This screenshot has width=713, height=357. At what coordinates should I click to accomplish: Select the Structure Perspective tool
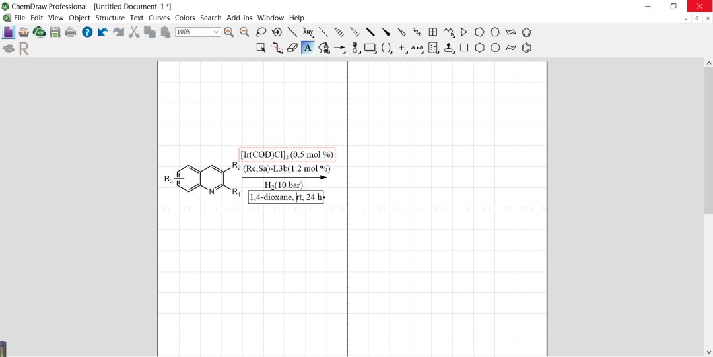coord(277,32)
